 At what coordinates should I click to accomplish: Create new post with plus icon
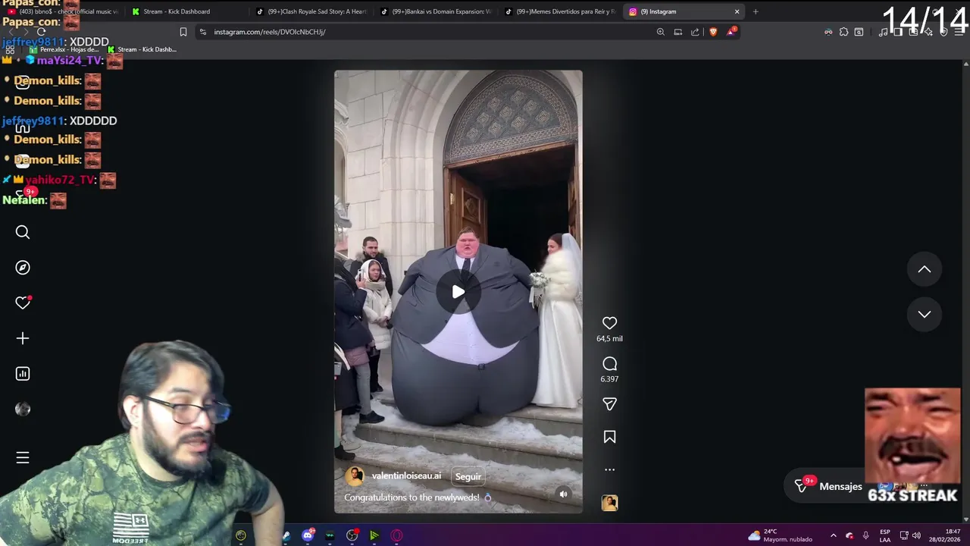23,338
